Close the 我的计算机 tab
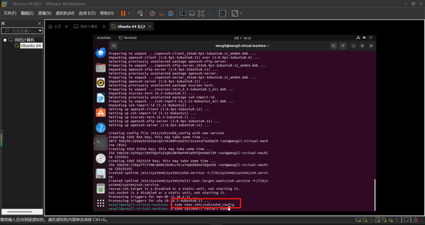This screenshot has width=425, height=225. point(104,26)
